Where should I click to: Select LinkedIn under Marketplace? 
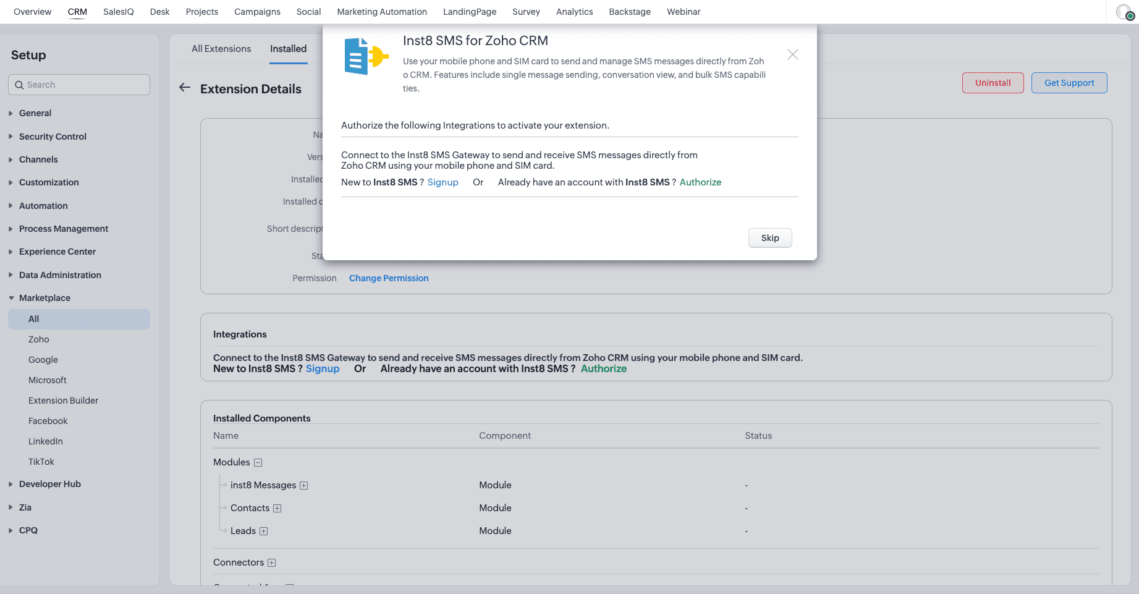pos(46,441)
